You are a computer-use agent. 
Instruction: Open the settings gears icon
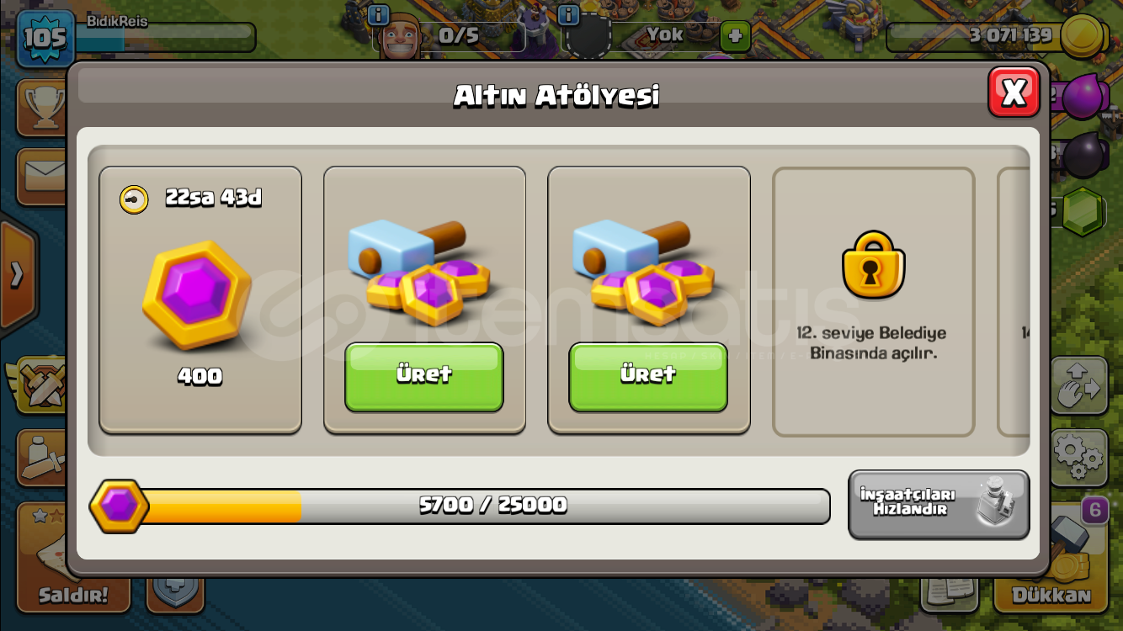pyautogui.click(x=1078, y=457)
